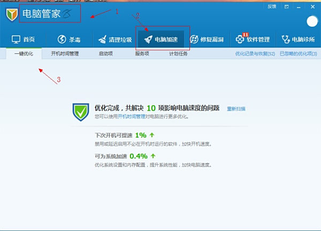The width and height of the screenshot is (321, 231).
Task: Open the 服务项 tab
Action: click(x=142, y=54)
